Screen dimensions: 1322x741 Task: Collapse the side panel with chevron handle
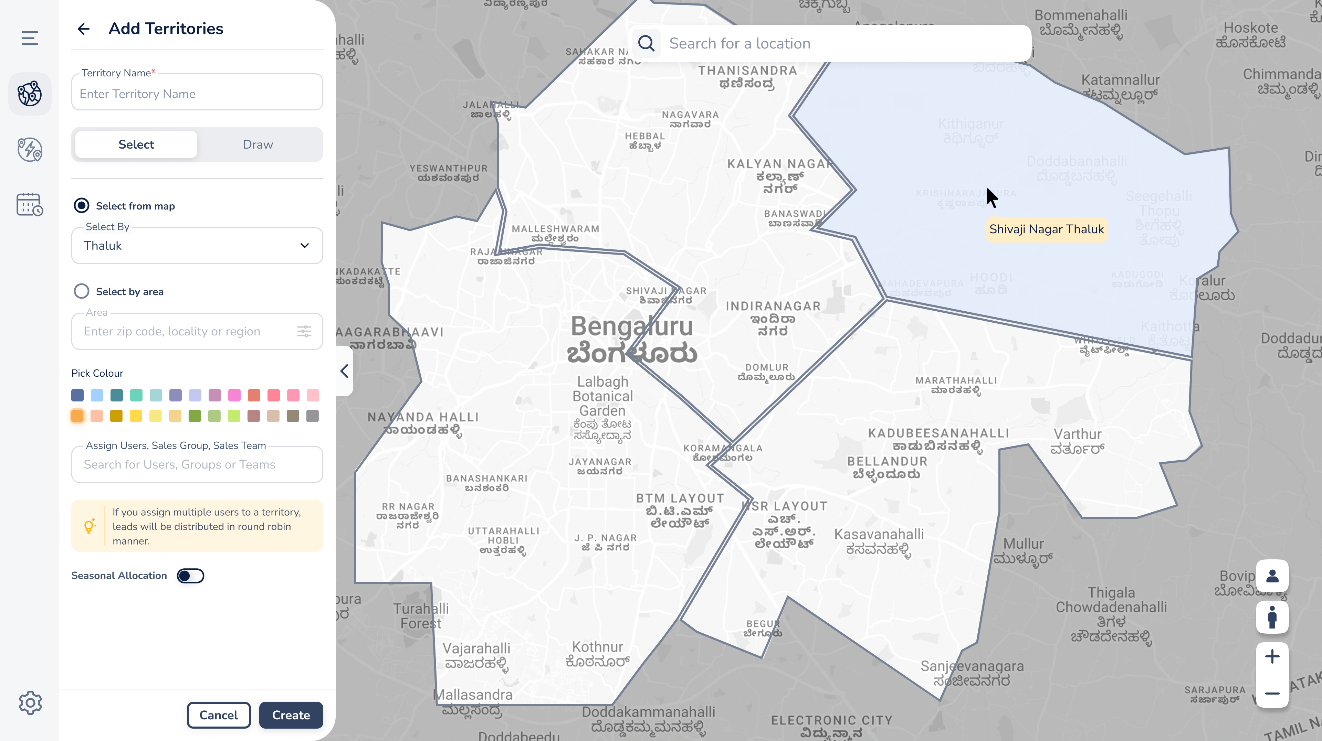(x=344, y=371)
